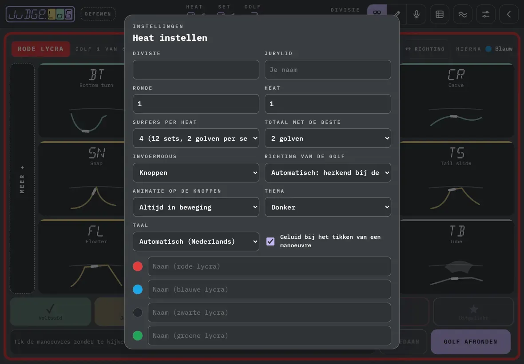
Task: Click the Ronde number field
Action: pos(196,104)
